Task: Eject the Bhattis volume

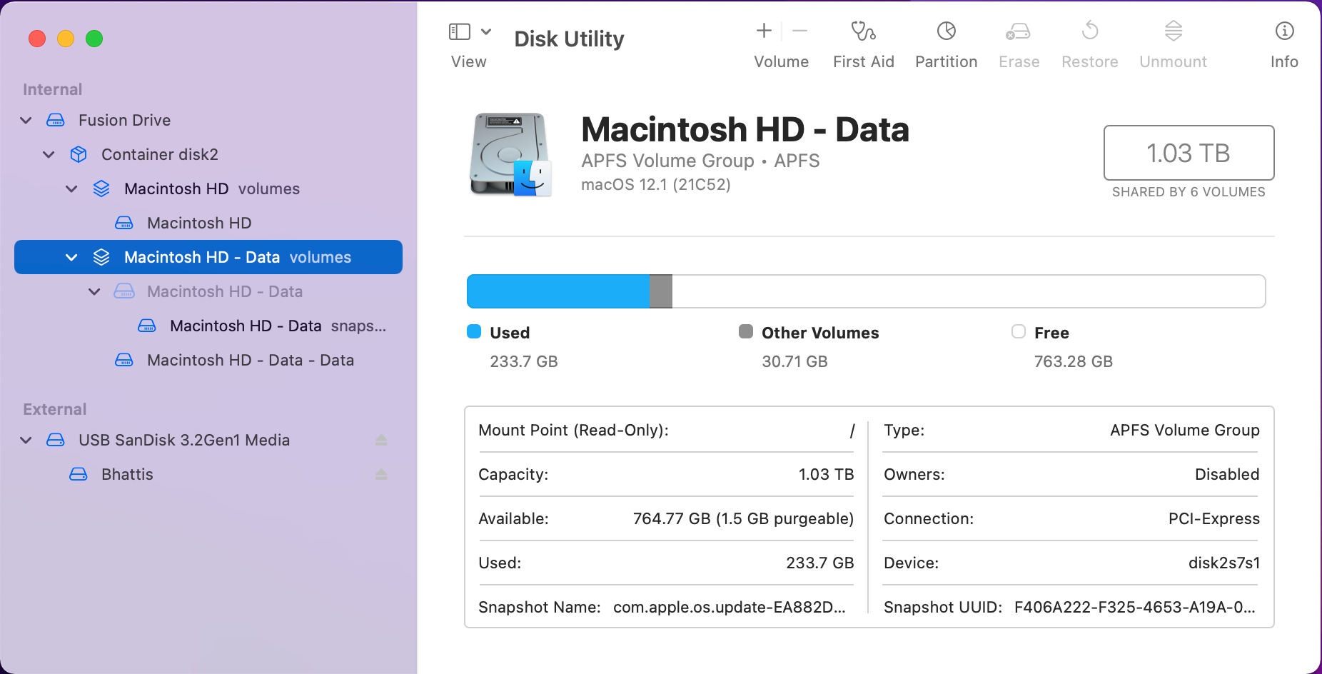Action: pos(381,474)
